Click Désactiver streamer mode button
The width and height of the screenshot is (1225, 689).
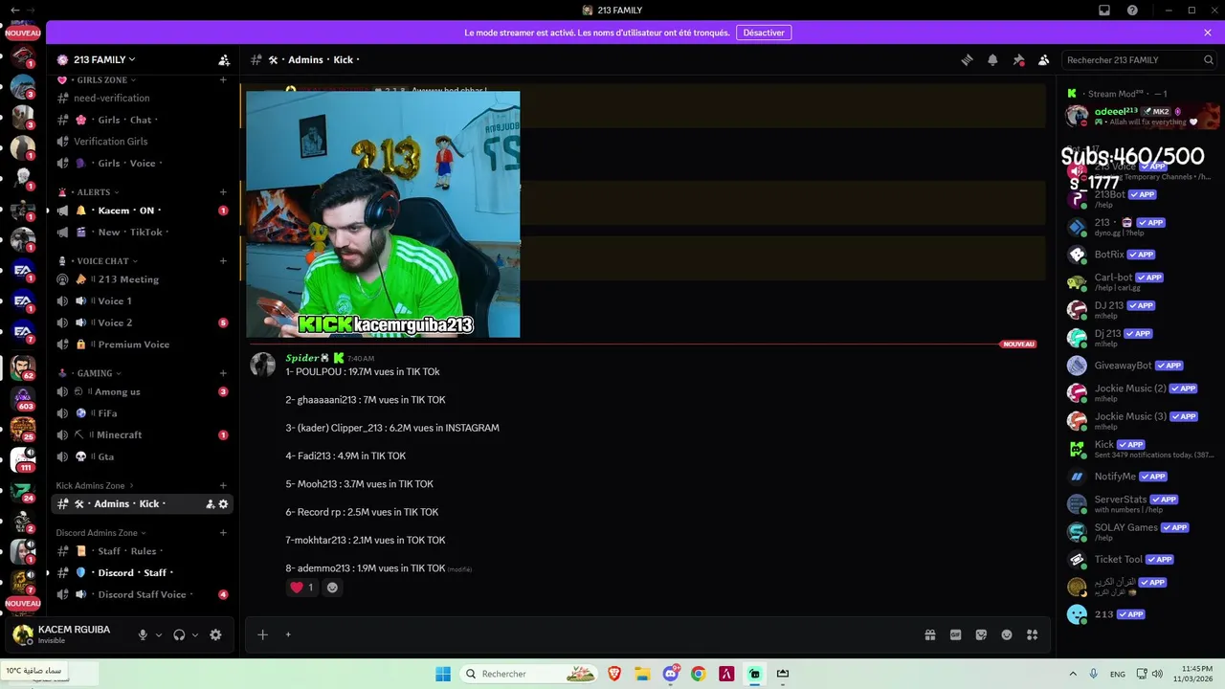[764, 33]
